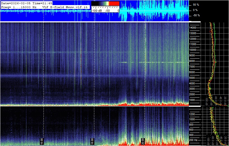Click the cyan amplitude waveform strip at top

(x=154, y=11)
